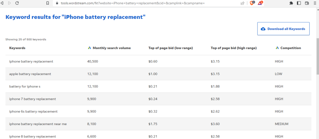
Task: Click the Keywords column header
Action: coord(17,48)
